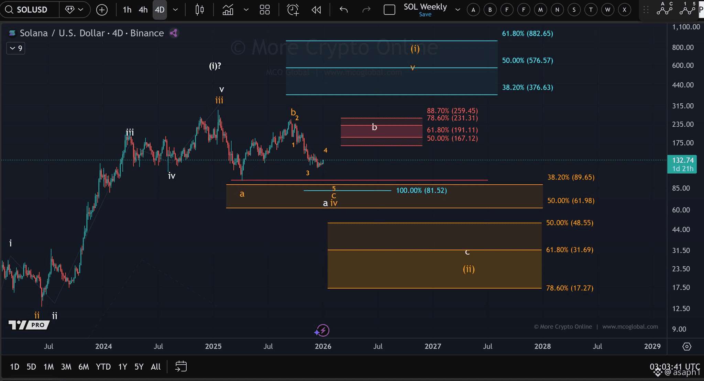The width and height of the screenshot is (704, 381).
Task: Click the All range button
Action: tap(156, 367)
